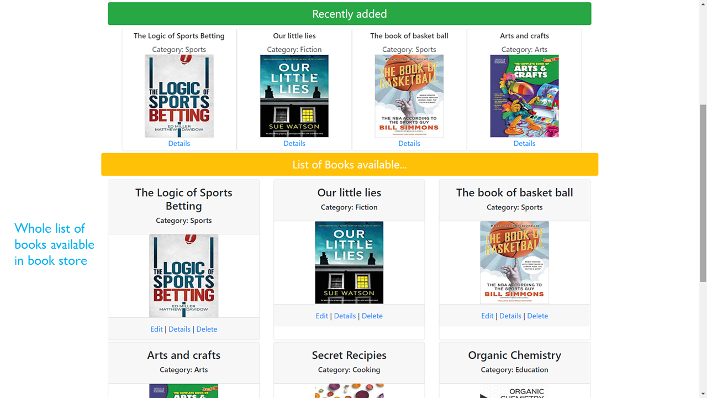
Task: Delete the Our little lies list entry
Action: pos(372,316)
